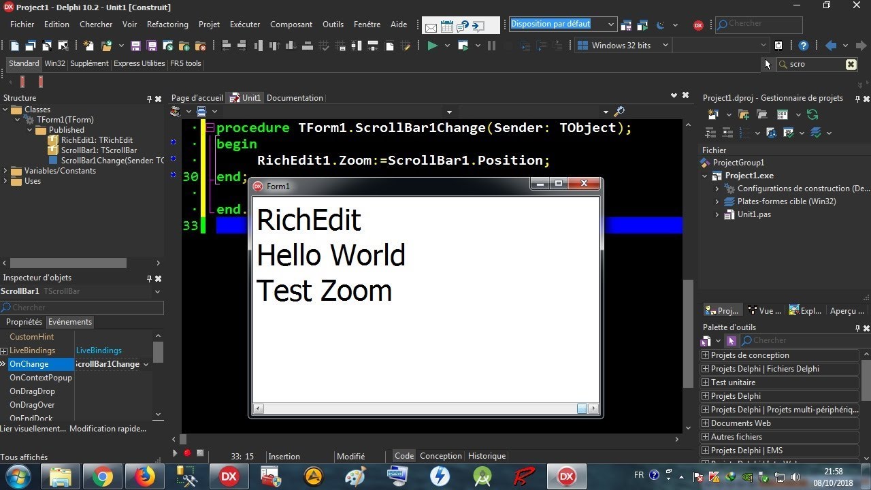The image size is (871, 490).
Task: Select the Win32 component palette tab
Action: tap(55, 63)
